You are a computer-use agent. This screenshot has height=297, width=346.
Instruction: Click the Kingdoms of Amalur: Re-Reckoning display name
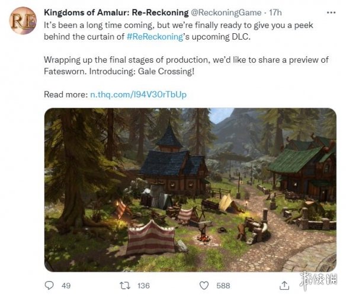(x=116, y=12)
